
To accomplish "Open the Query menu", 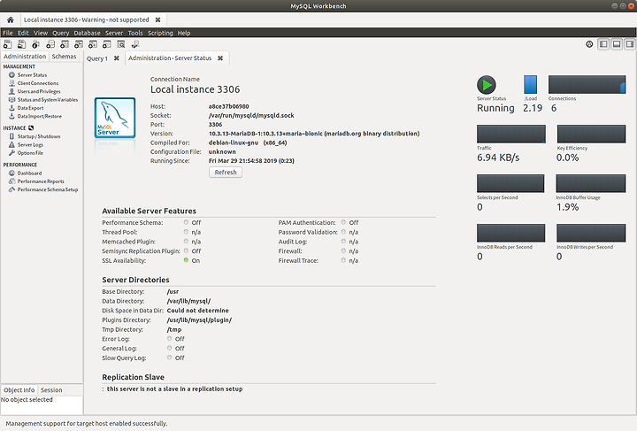I will (x=60, y=33).
